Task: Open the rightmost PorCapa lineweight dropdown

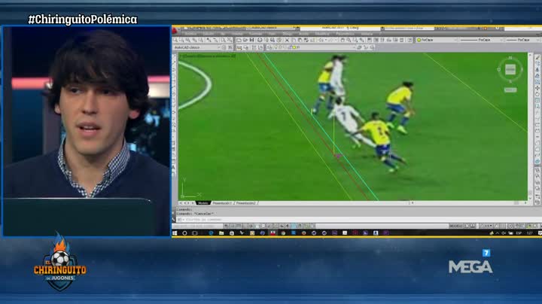Action: (x=522, y=41)
